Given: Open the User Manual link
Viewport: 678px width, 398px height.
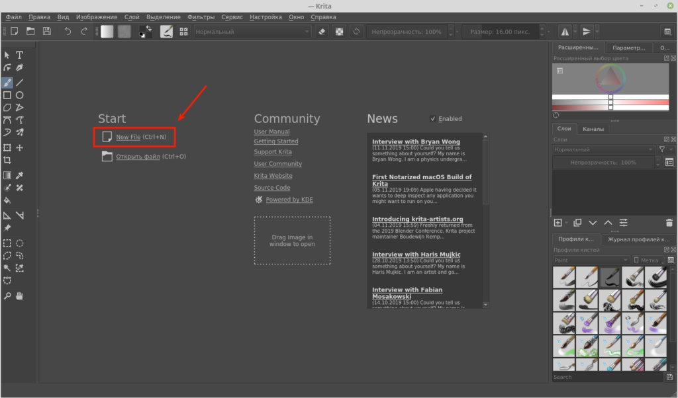Looking at the screenshot, I should tap(271, 132).
